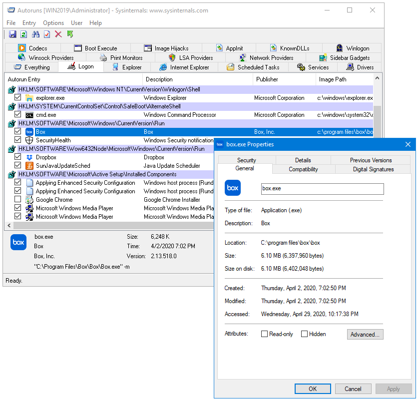
Task: Sort by the Publisher column header
Action: pos(284,79)
